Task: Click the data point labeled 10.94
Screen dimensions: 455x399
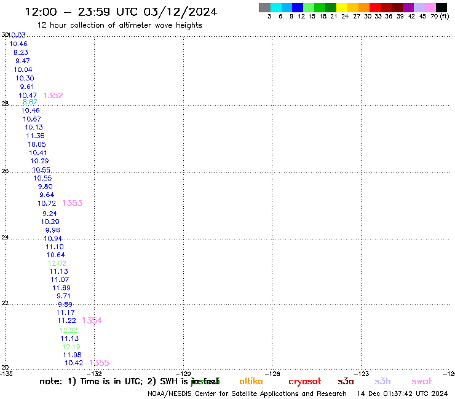Action: tap(53, 239)
